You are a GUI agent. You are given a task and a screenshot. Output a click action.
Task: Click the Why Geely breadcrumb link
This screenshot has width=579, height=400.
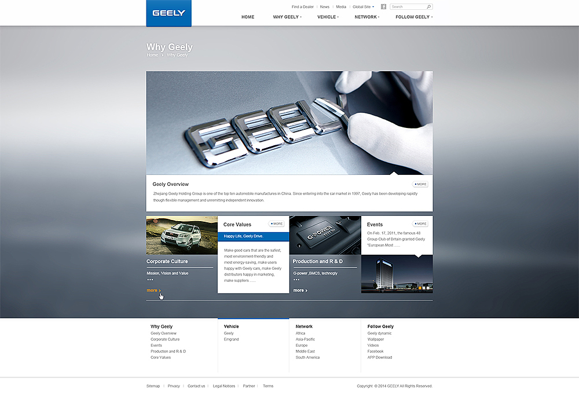(177, 55)
